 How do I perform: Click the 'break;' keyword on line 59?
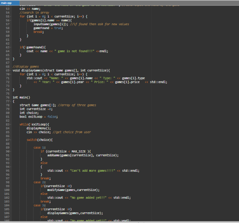tap(38, 32)
